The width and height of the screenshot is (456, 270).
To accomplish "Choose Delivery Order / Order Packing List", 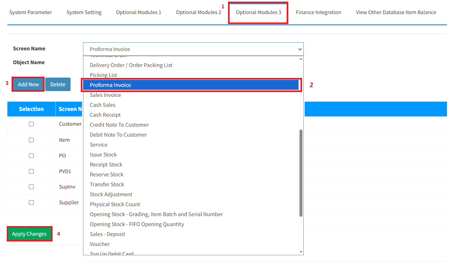I will point(131,65).
